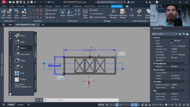Expand the Action Parameters panel dropdown
This screenshot has width=190, height=107.
(x=148, y=21)
